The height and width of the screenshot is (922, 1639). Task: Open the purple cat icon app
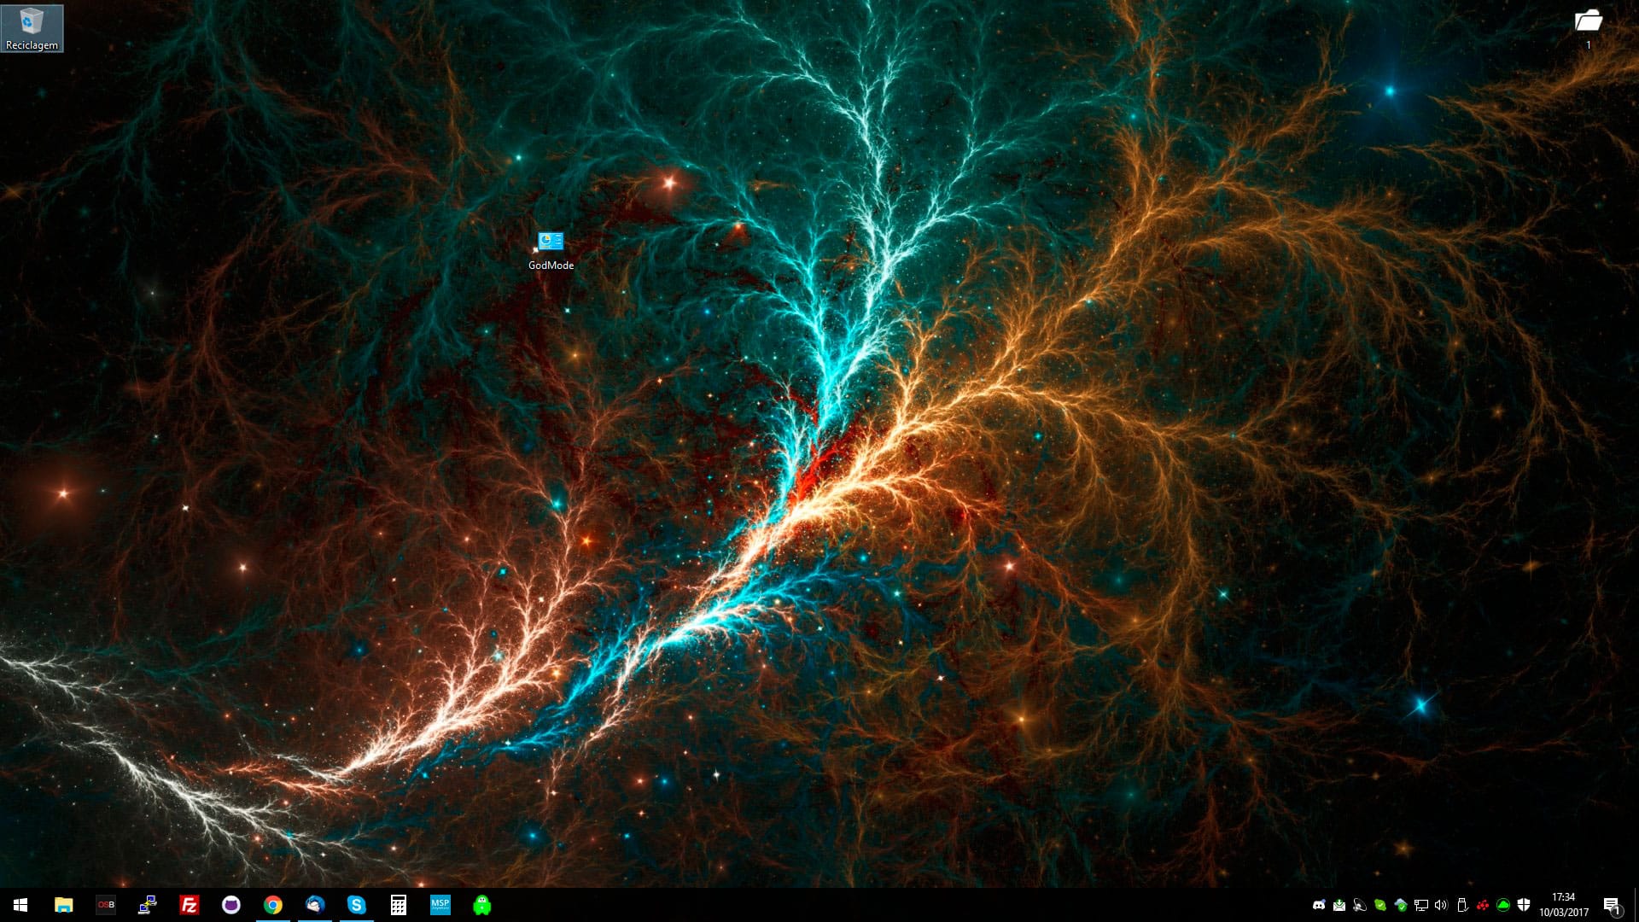pyautogui.click(x=231, y=905)
